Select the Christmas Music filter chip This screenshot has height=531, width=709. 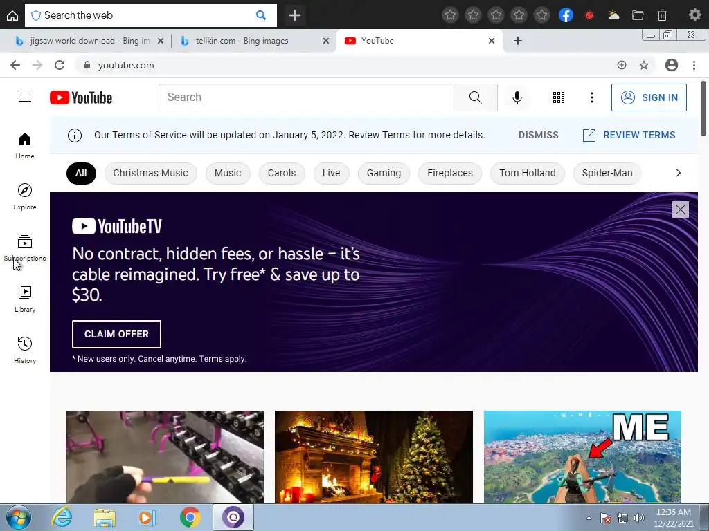tap(150, 173)
